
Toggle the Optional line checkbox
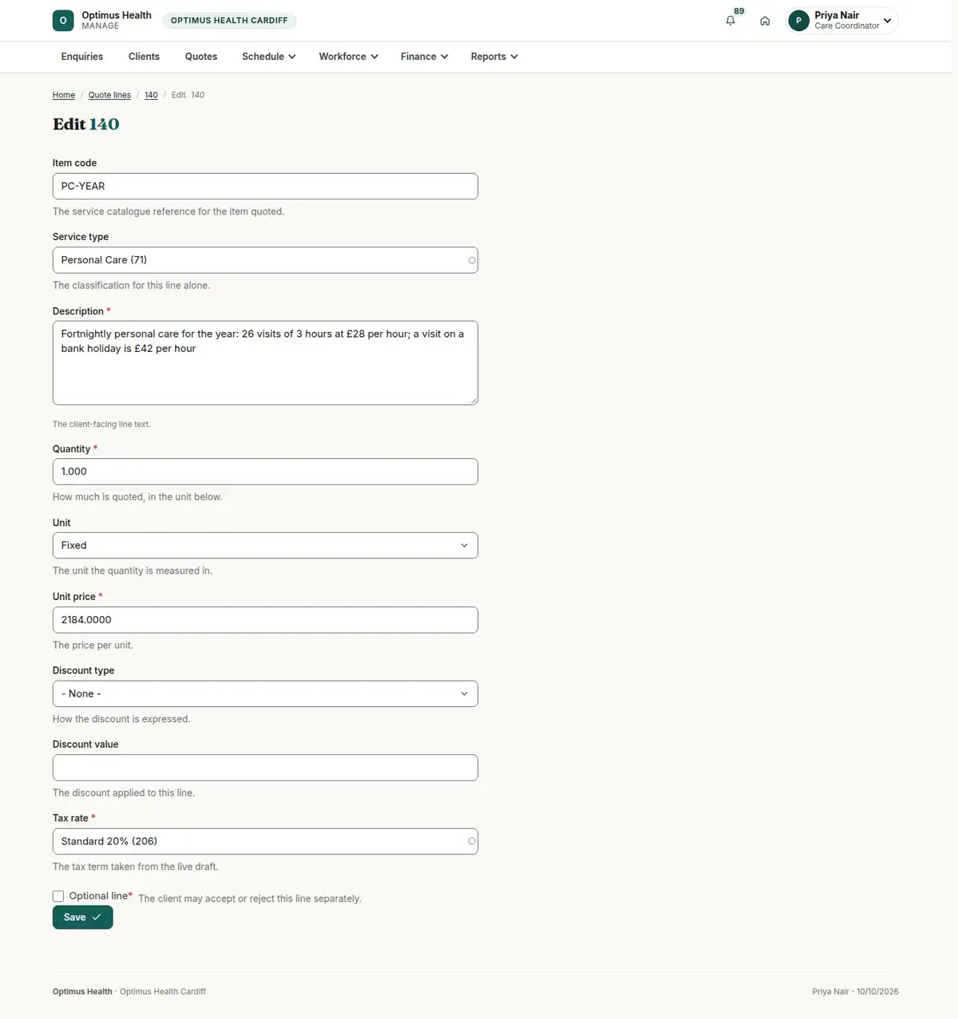pyautogui.click(x=58, y=896)
